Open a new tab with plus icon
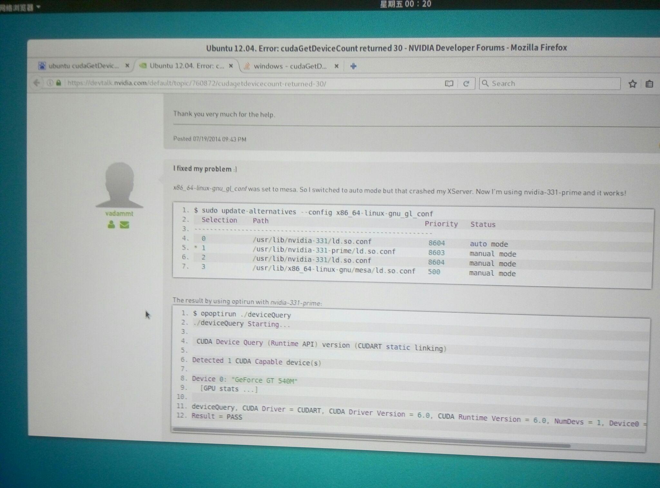The image size is (660, 488). [353, 66]
